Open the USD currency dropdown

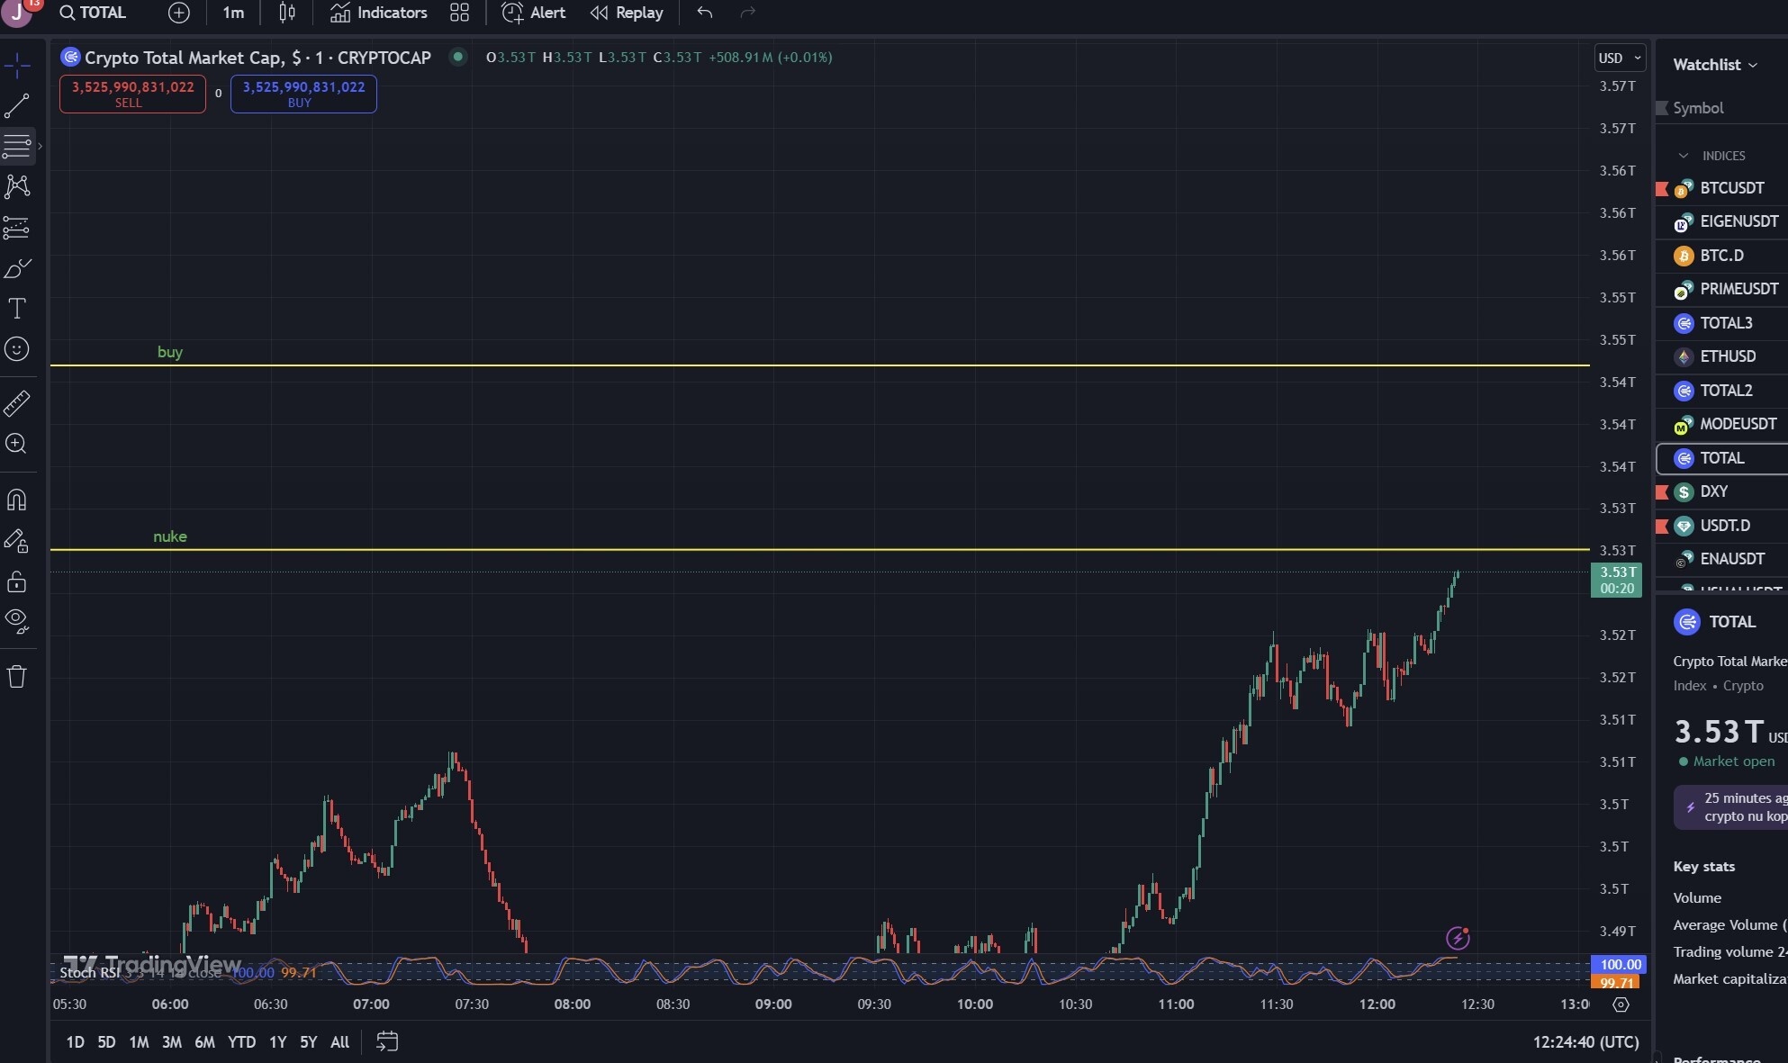click(1620, 59)
